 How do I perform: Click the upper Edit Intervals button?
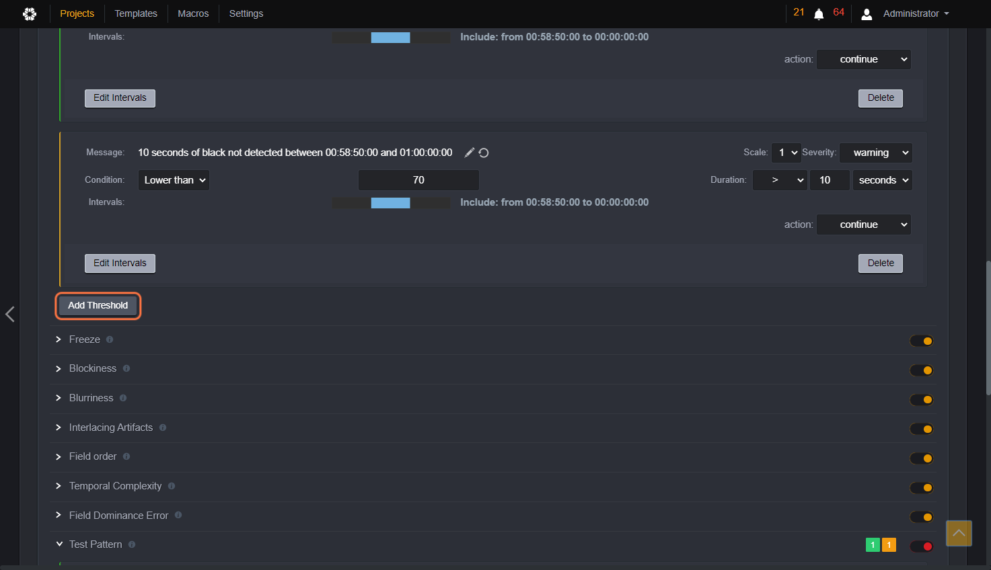click(120, 98)
